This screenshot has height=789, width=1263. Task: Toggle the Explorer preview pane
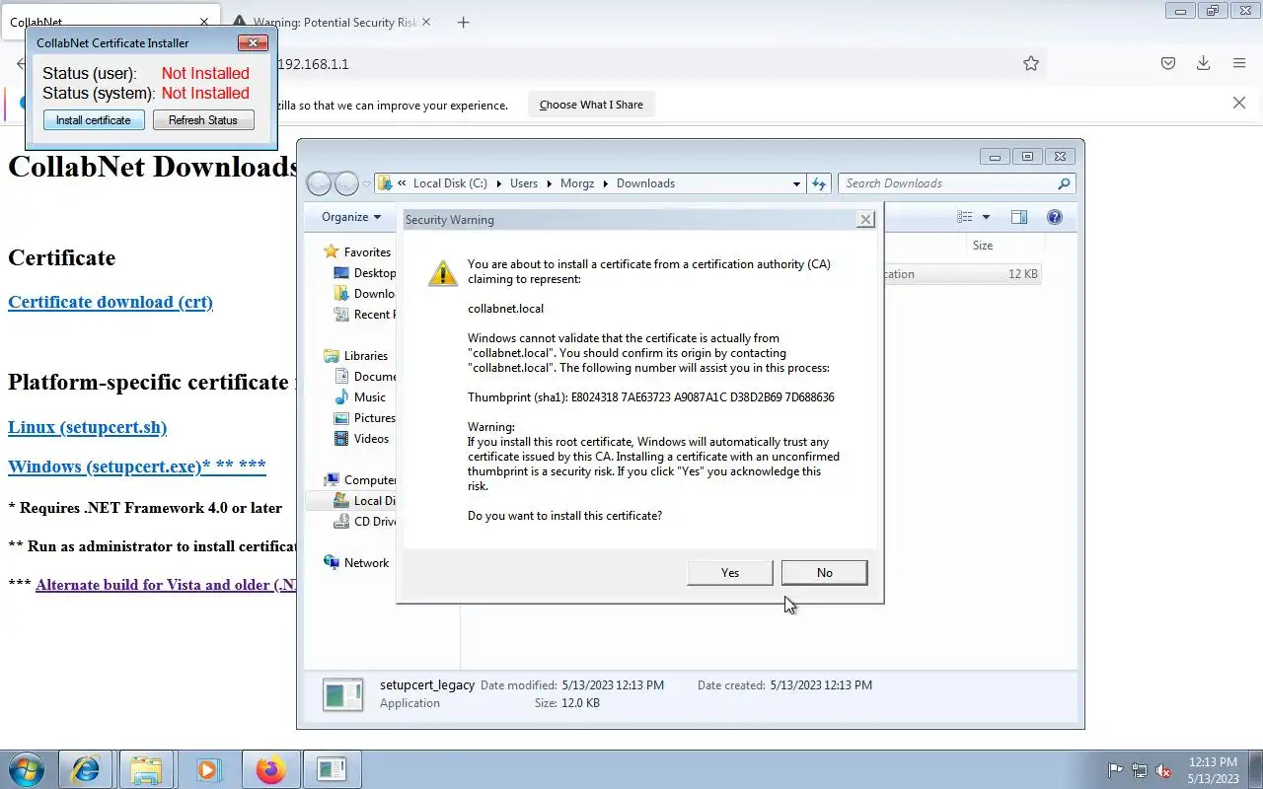pos(1019,217)
